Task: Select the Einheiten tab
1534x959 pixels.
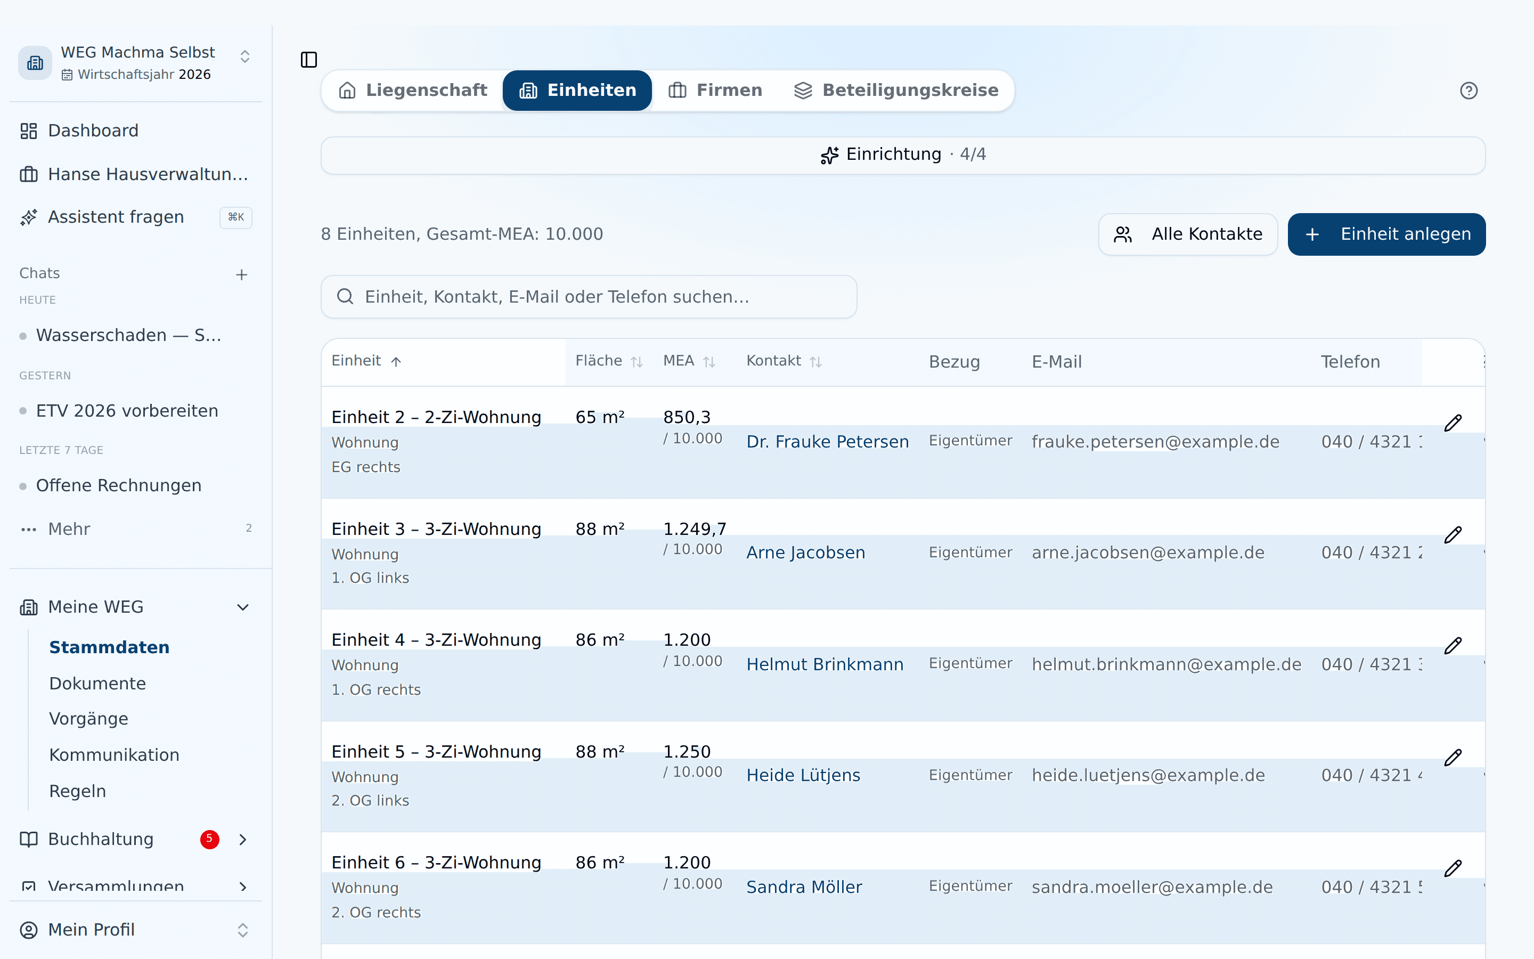Action: (x=577, y=91)
